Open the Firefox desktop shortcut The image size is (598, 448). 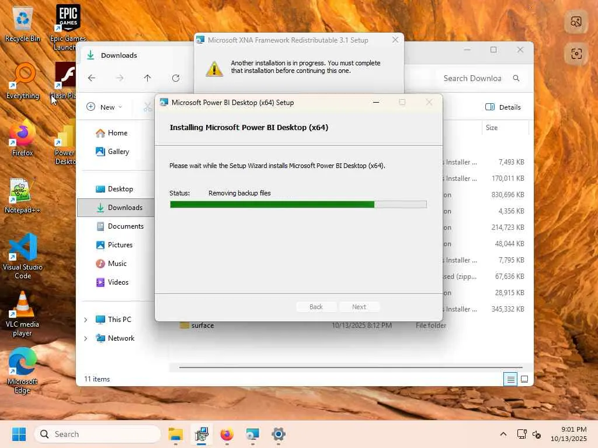tap(23, 138)
